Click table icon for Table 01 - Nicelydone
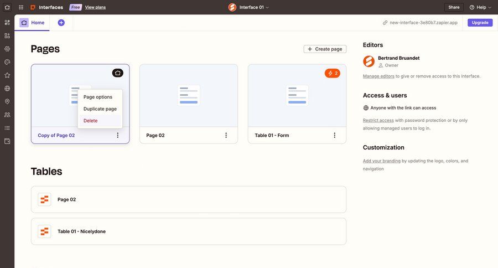This screenshot has width=498, height=268. [44, 231]
